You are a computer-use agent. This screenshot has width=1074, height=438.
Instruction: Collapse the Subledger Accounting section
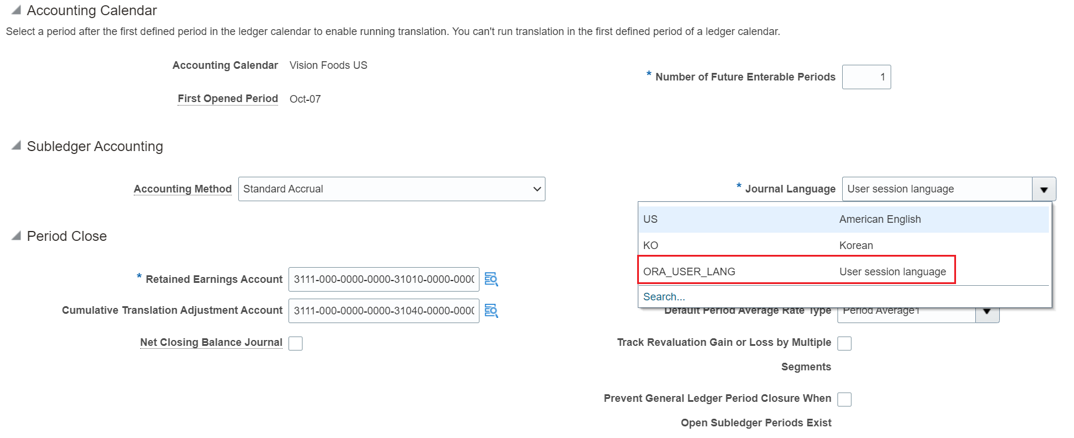pyautogui.click(x=16, y=145)
